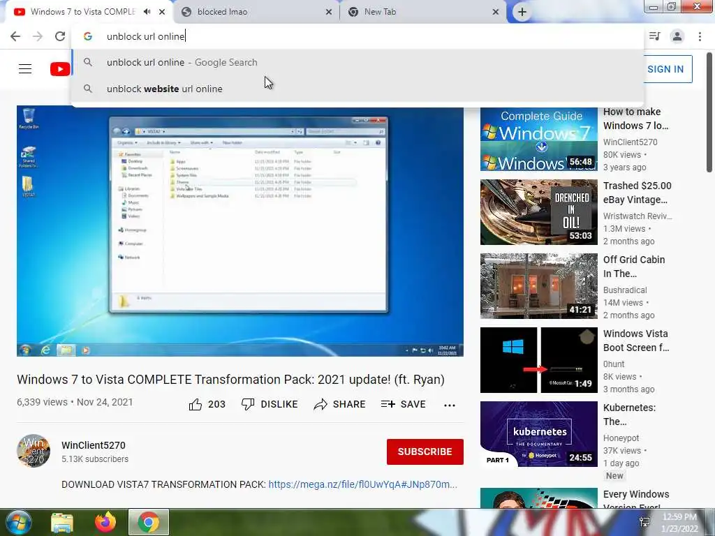Open the Chrome profile avatar icon
Viewport: 715px width, 536px height.
coord(677,36)
